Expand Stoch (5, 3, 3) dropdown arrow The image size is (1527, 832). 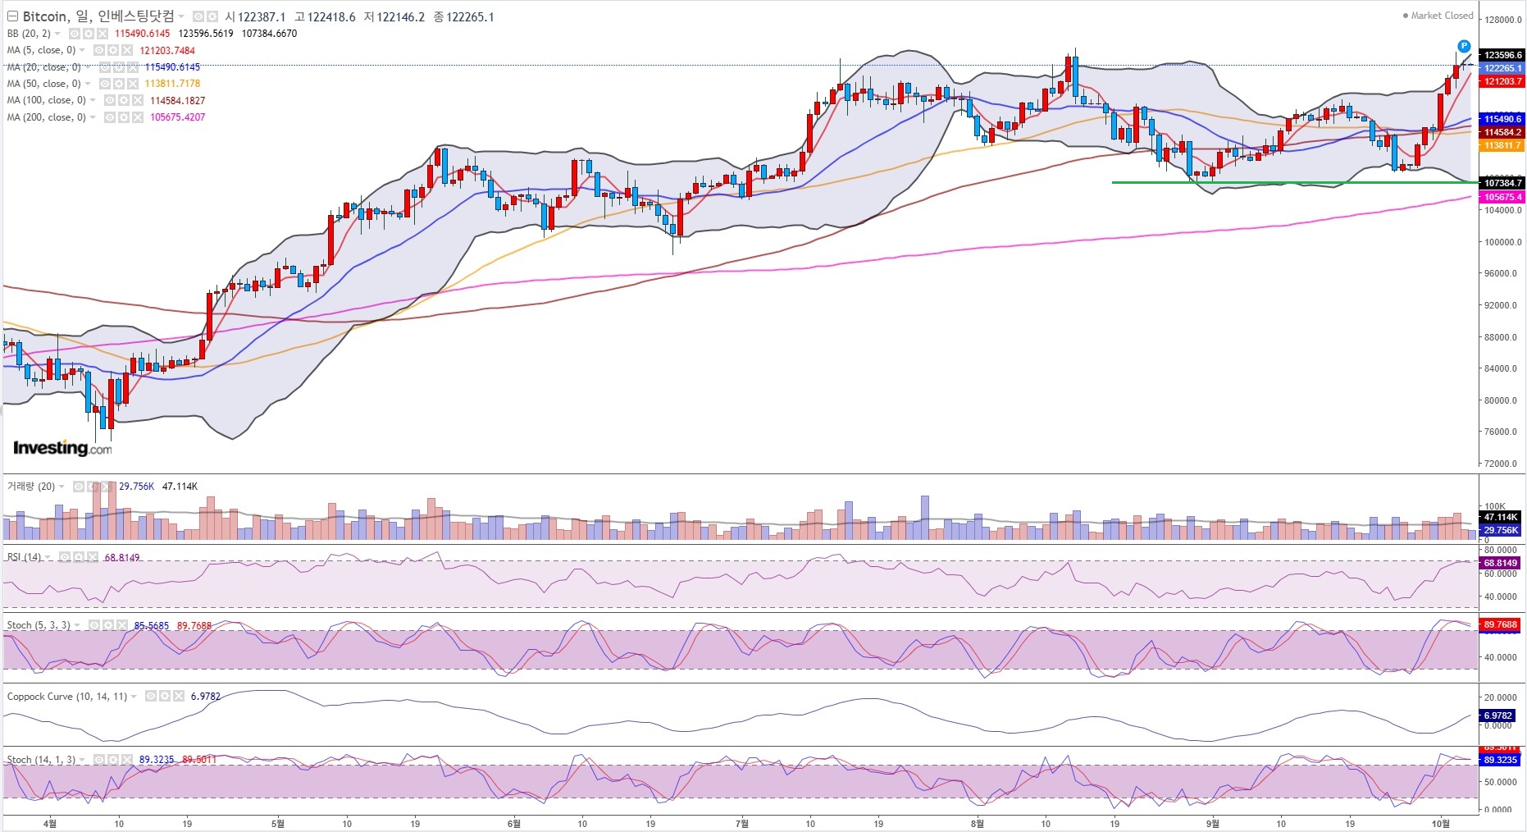coord(77,625)
